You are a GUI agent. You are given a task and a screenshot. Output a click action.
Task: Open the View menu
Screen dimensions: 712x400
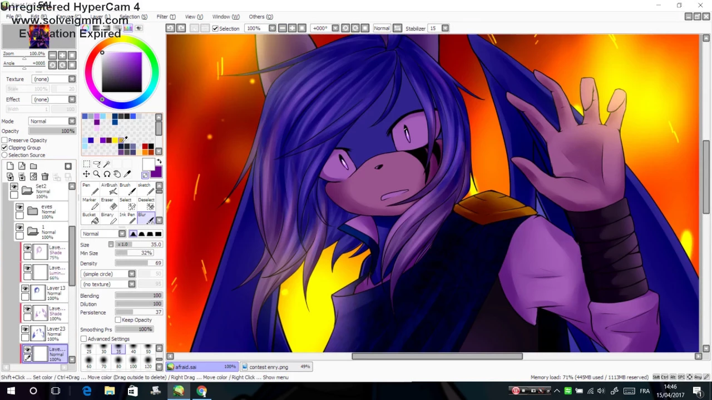tap(194, 17)
